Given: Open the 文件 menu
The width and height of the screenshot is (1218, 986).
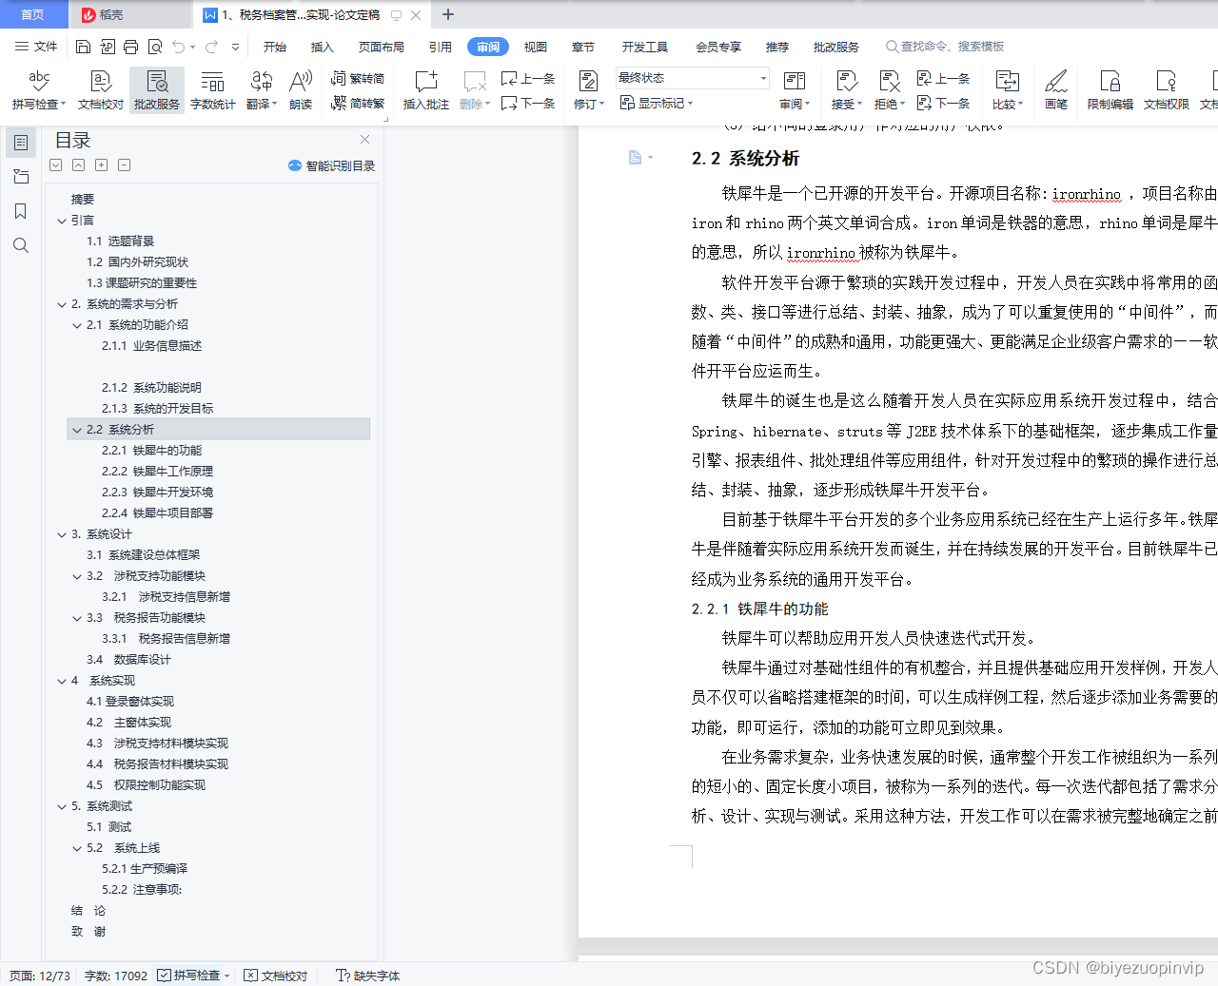Looking at the screenshot, I should (x=36, y=47).
